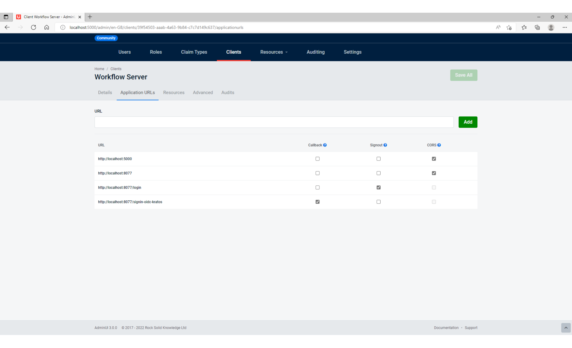The width and height of the screenshot is (572, 348).
Task: Uncheck Signout for http://localhost:8077/login
Action: [x=378, y=187]
